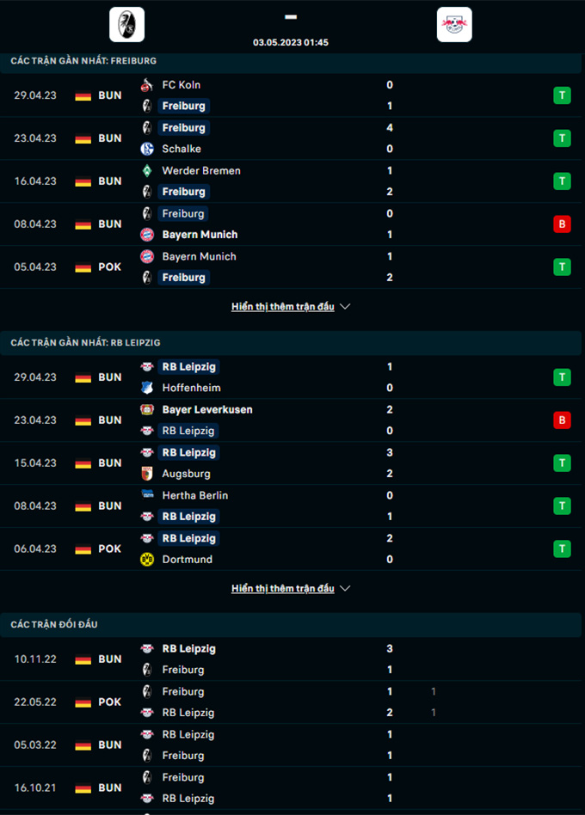This screenshot has width=585, height=815.
Task: Click the Dortmund team logo
Action: pyautogui.click(x=147, y=560)
